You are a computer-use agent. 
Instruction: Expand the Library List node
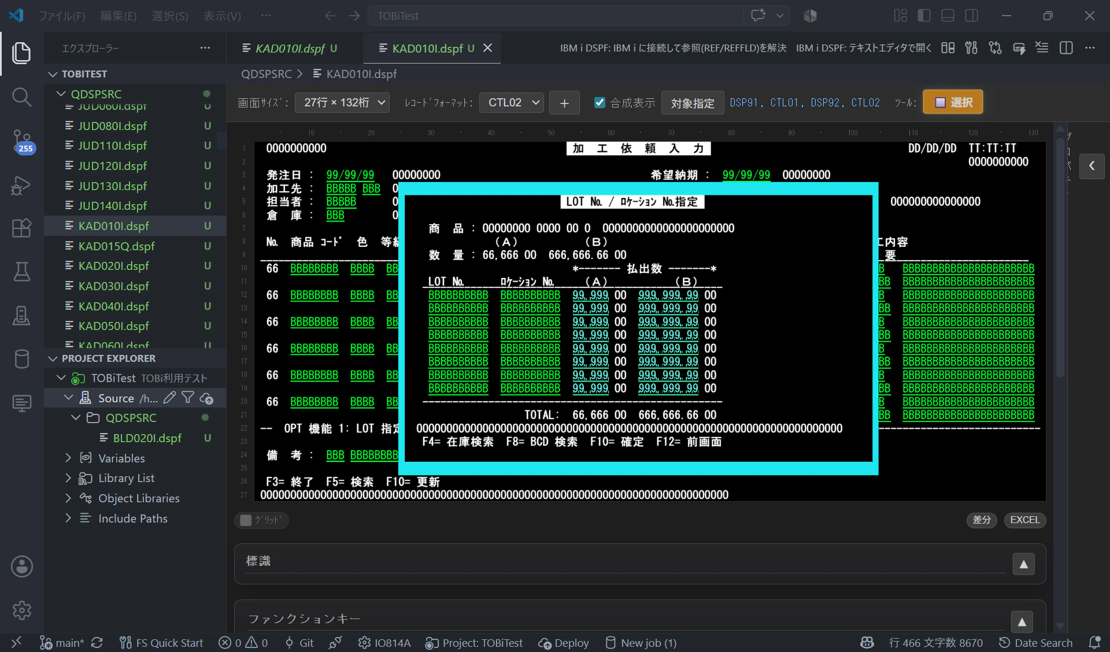pyautogui.click(x=68, y=478)
